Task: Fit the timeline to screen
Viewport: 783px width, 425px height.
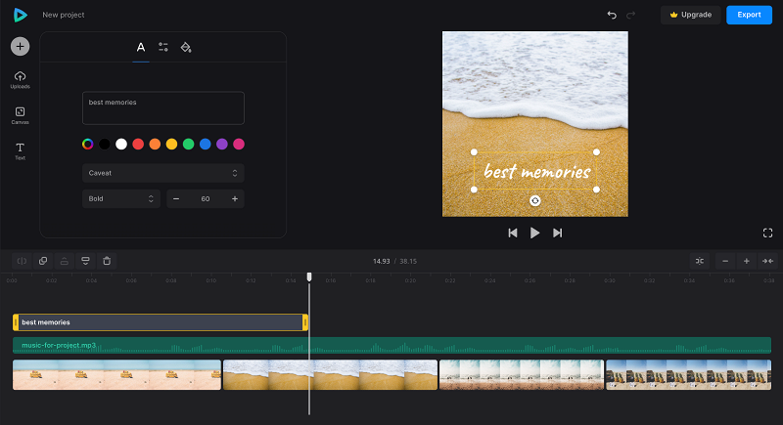Action: (768, 261)
